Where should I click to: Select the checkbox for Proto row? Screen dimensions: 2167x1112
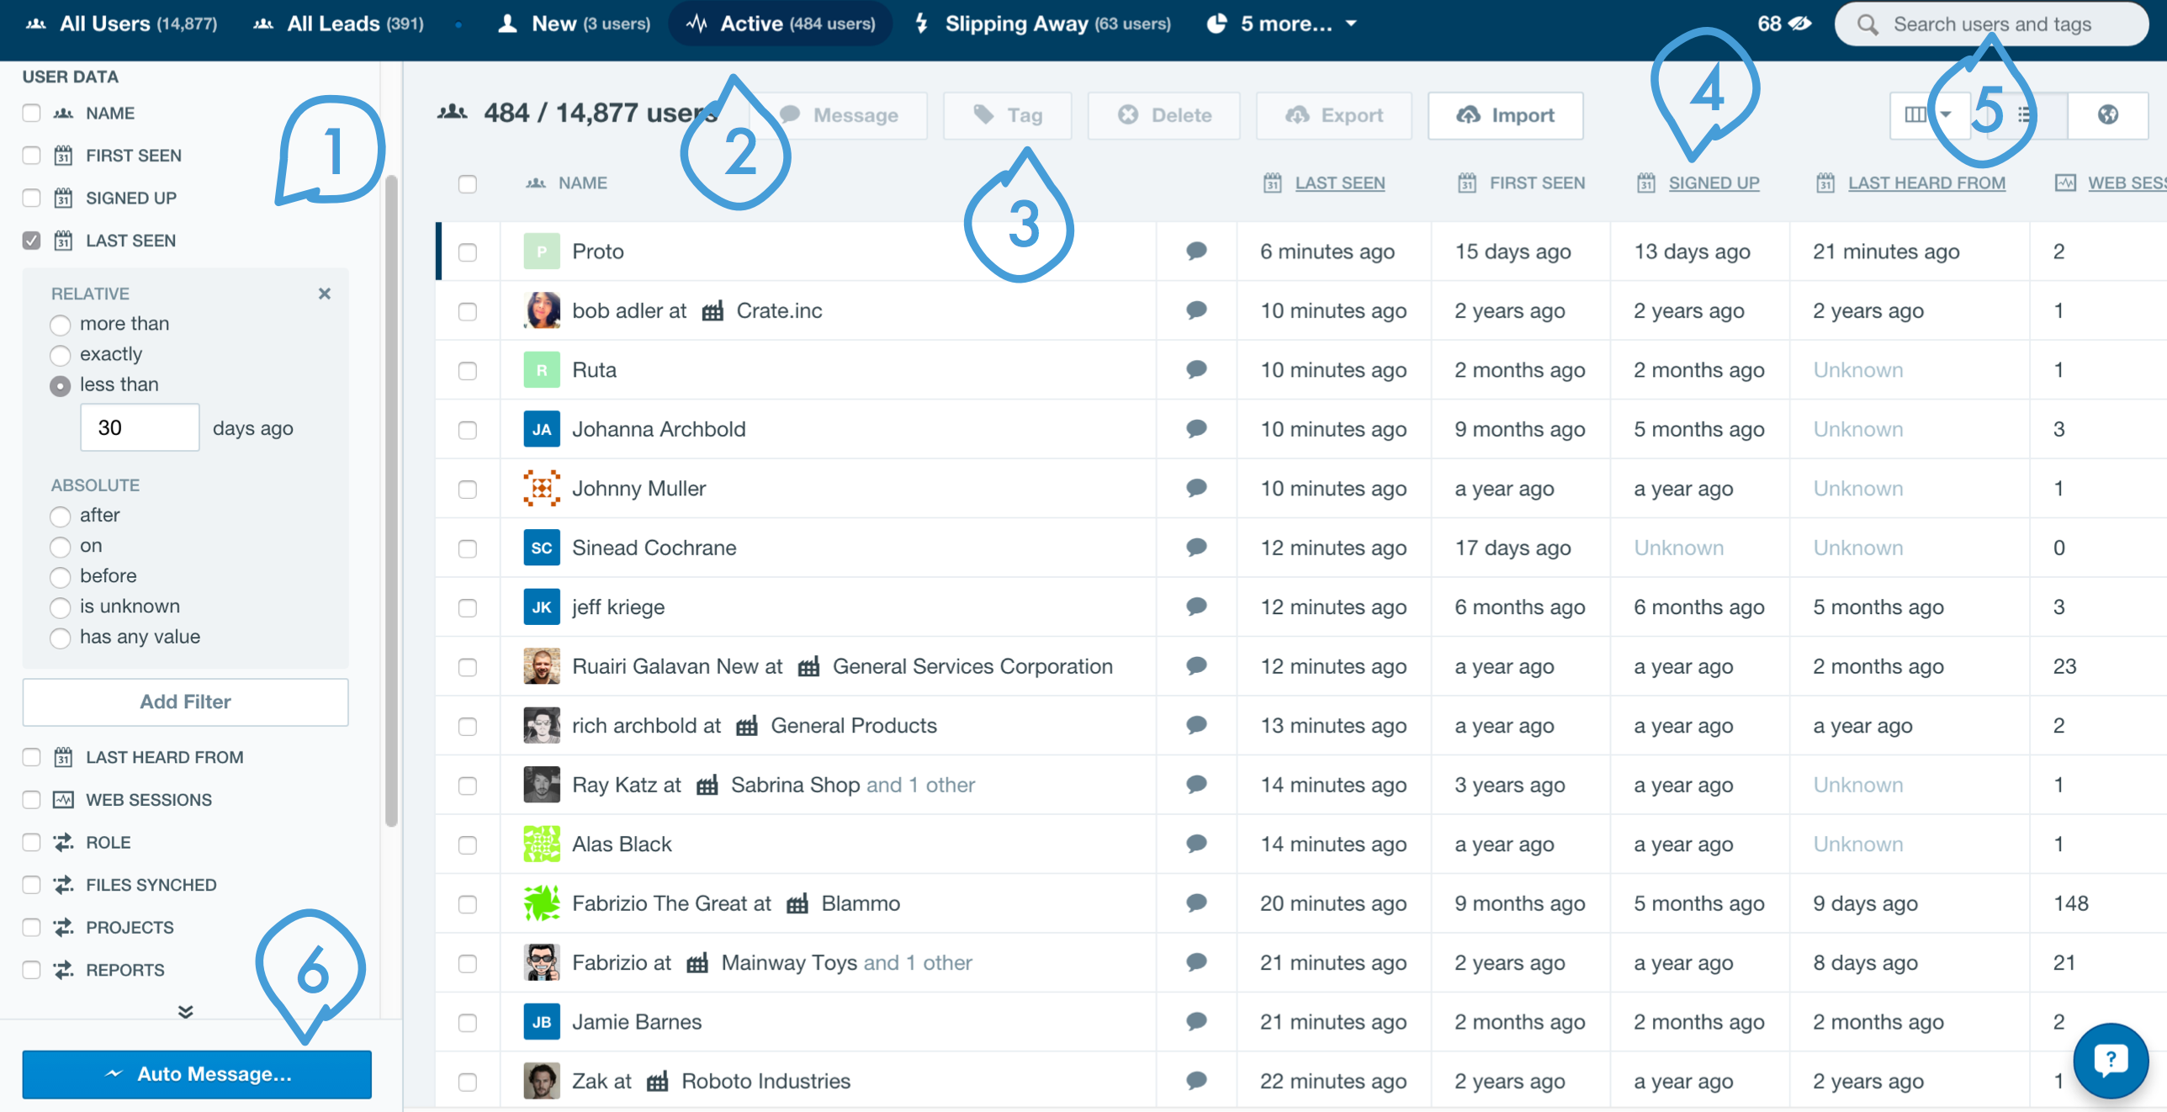pos(468,252)
